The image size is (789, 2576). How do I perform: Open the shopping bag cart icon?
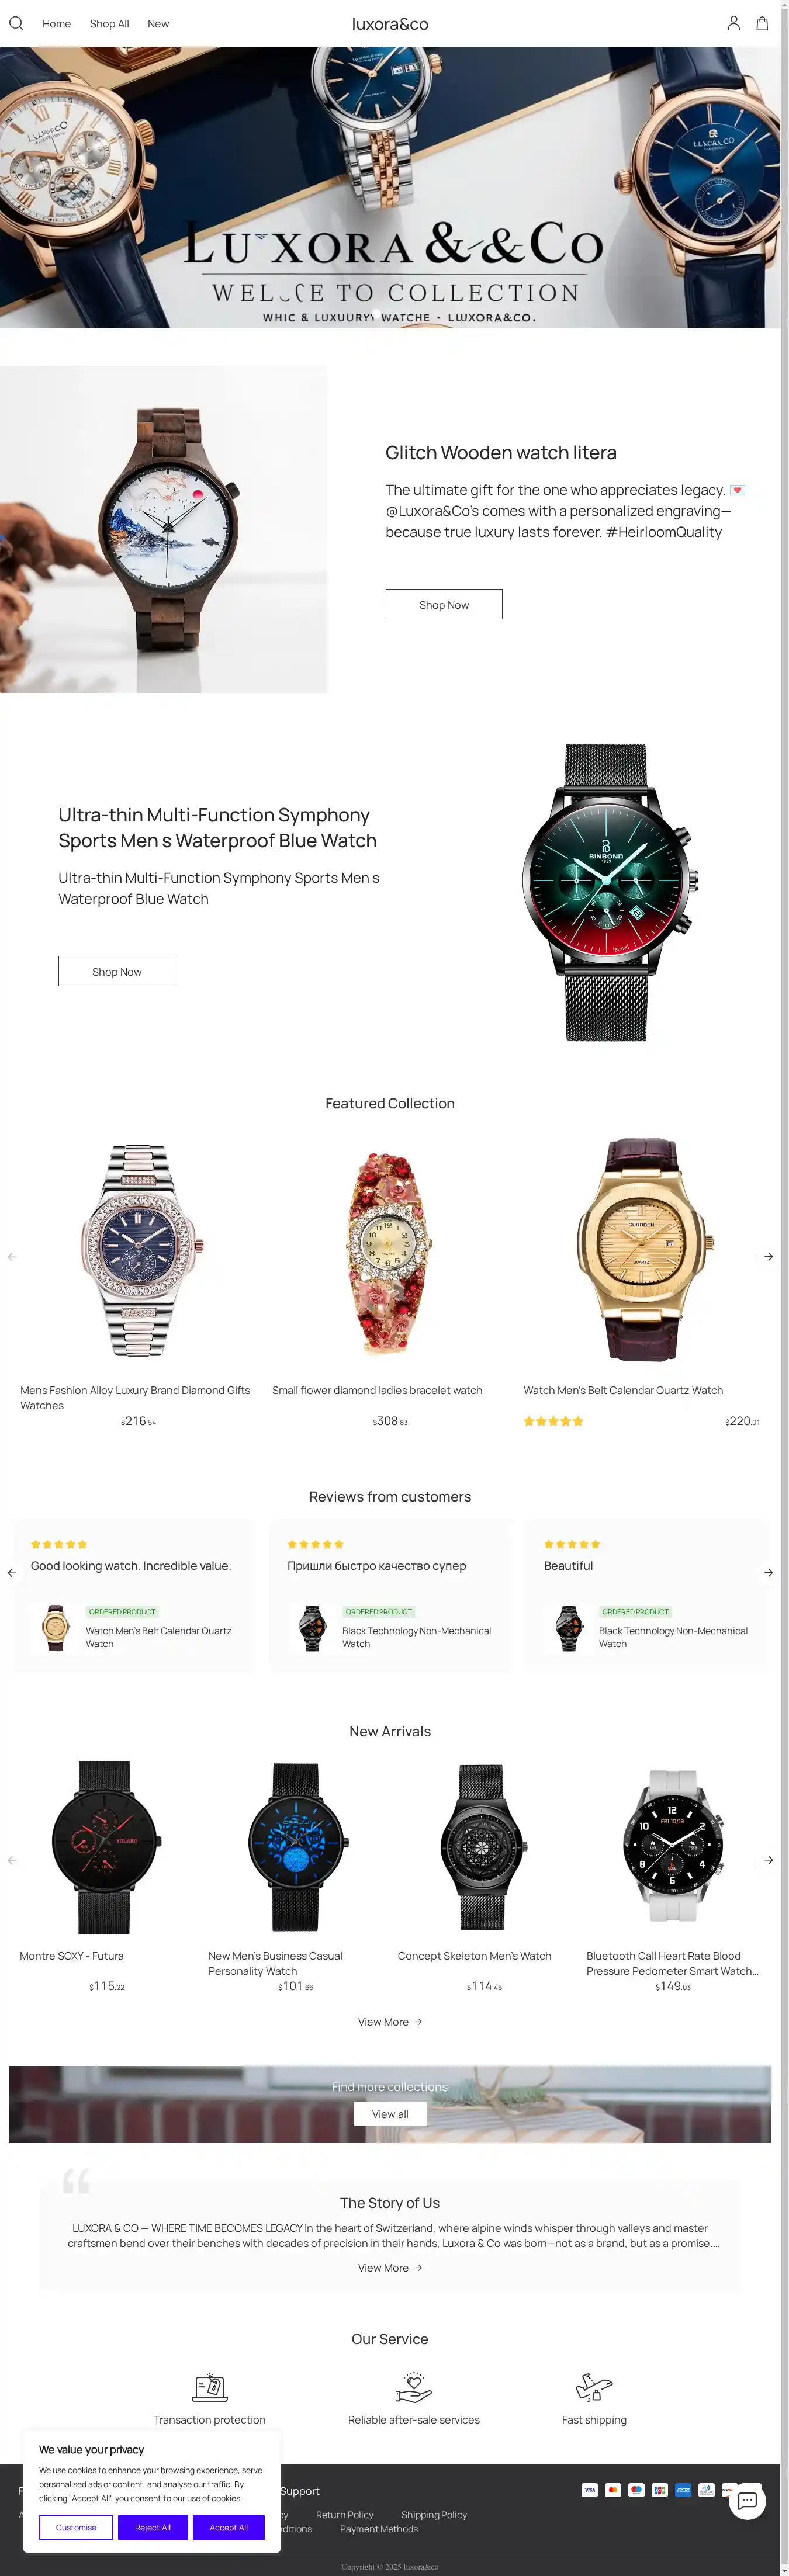[x=762, y=23]
